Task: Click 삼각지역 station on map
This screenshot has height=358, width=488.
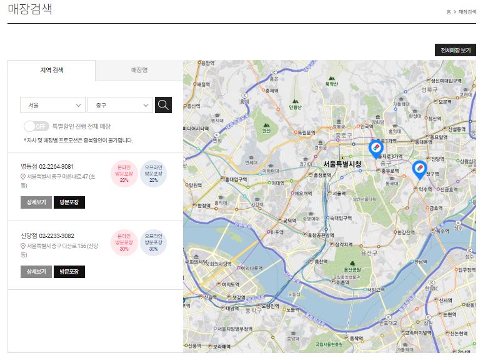Action: coord(341,245)
